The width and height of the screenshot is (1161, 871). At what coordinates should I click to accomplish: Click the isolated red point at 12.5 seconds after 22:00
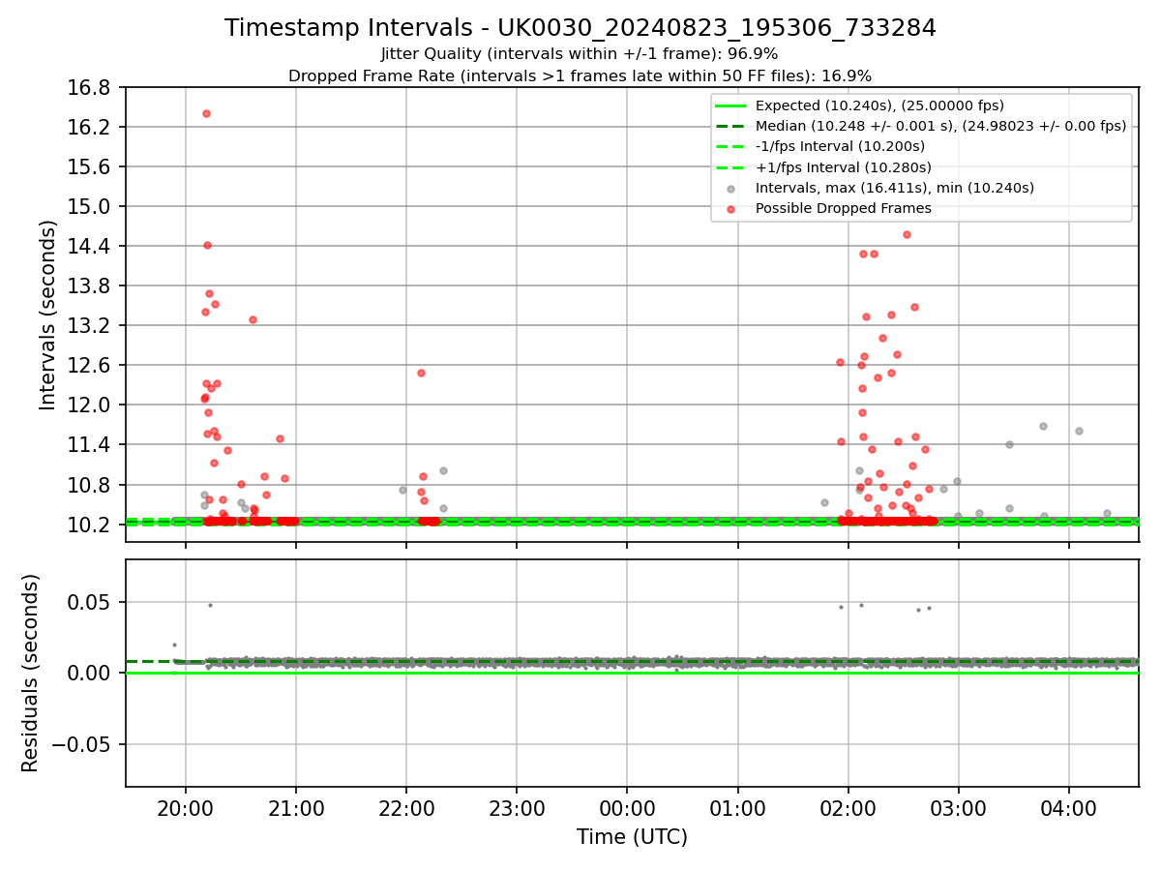coord(421,373)
